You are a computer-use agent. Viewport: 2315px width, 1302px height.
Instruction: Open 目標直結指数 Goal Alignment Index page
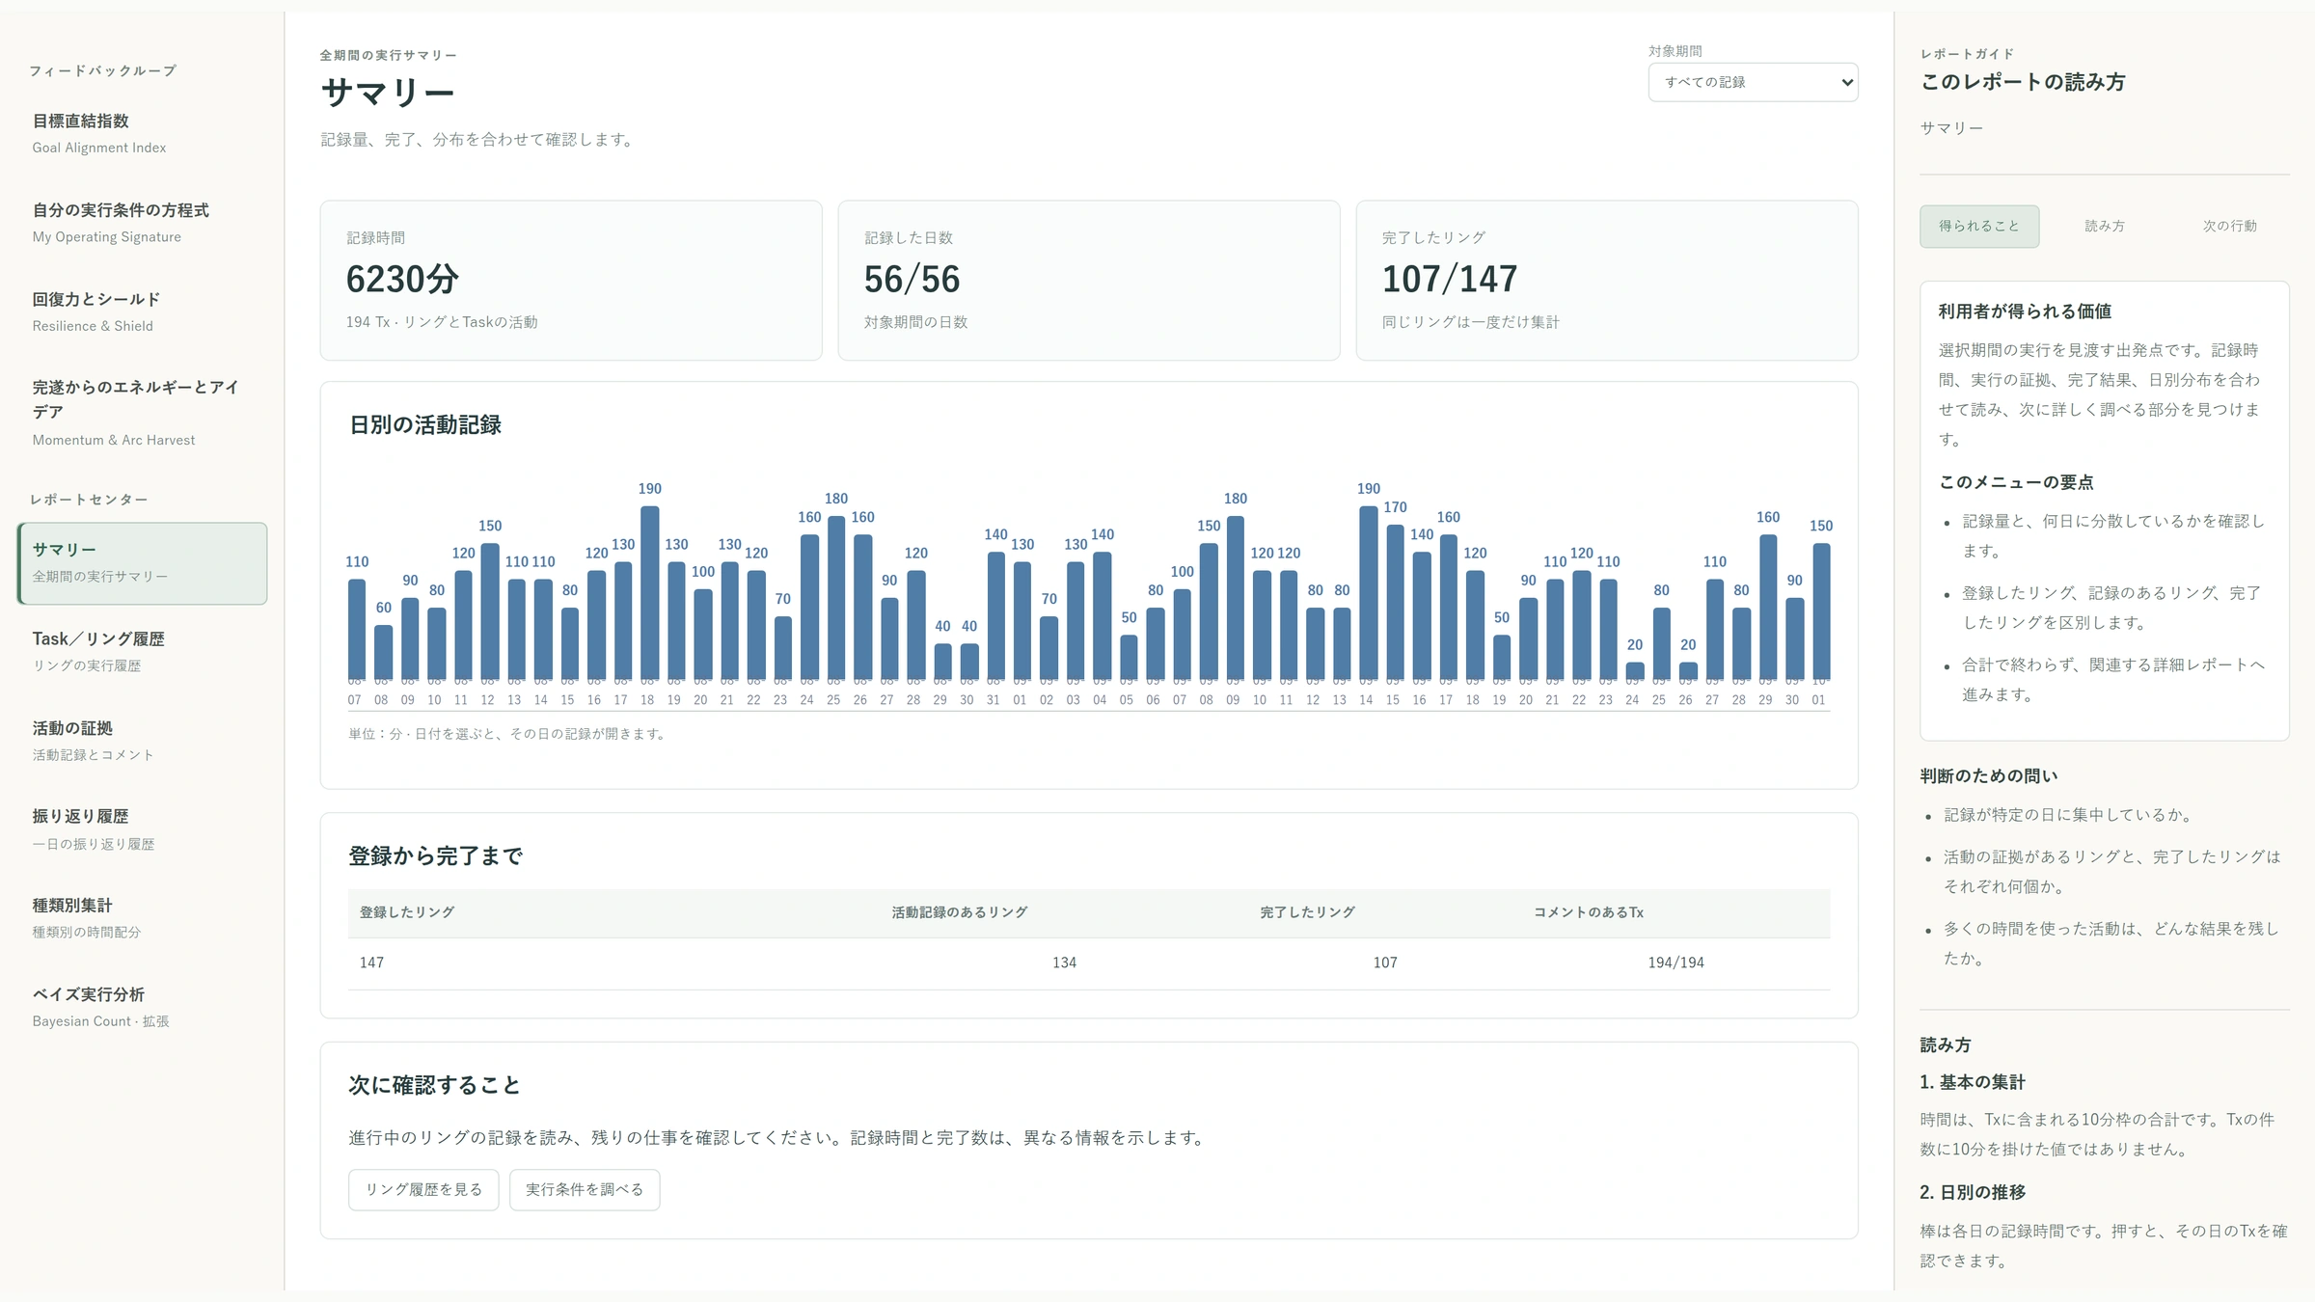point(142,133)
